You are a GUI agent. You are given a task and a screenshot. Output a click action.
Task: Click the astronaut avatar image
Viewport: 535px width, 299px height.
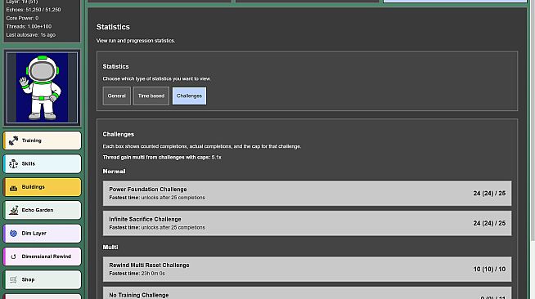click(x=42, y=87)
